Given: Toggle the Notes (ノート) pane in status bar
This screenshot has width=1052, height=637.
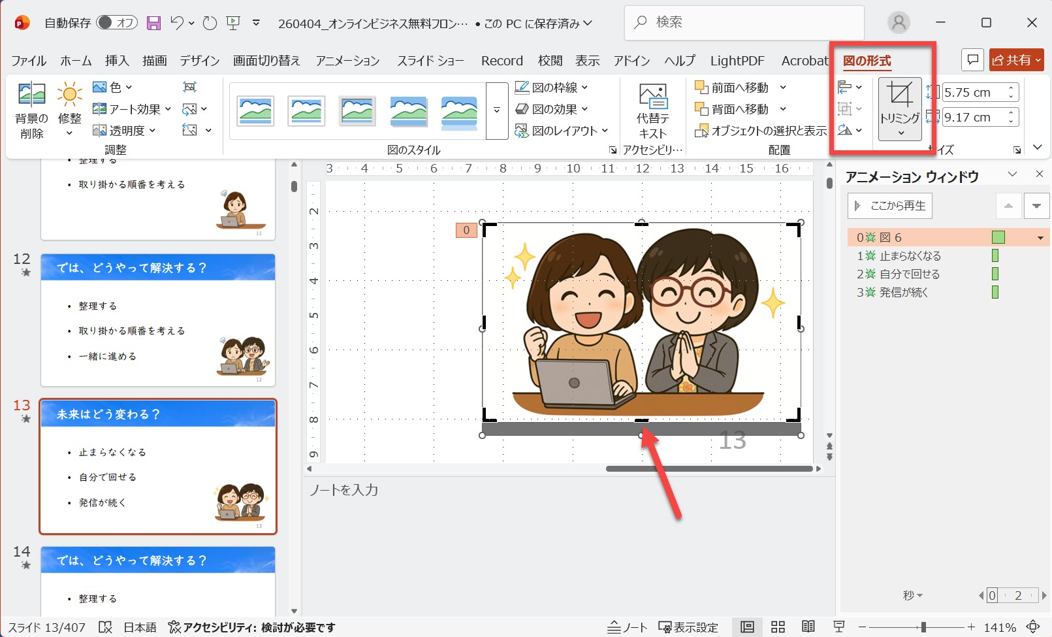Looking at the screenshot, I should 627,627.
